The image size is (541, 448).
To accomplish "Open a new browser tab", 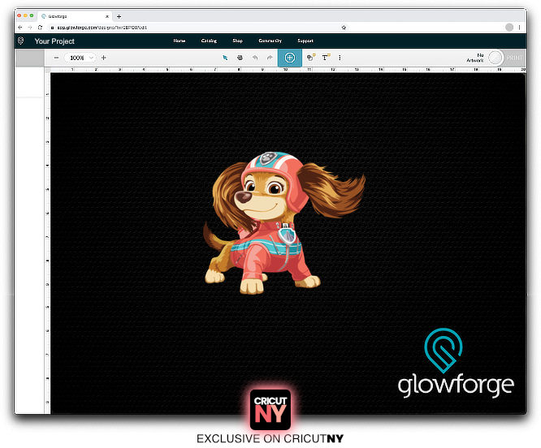I will click(x=119, y=16).
